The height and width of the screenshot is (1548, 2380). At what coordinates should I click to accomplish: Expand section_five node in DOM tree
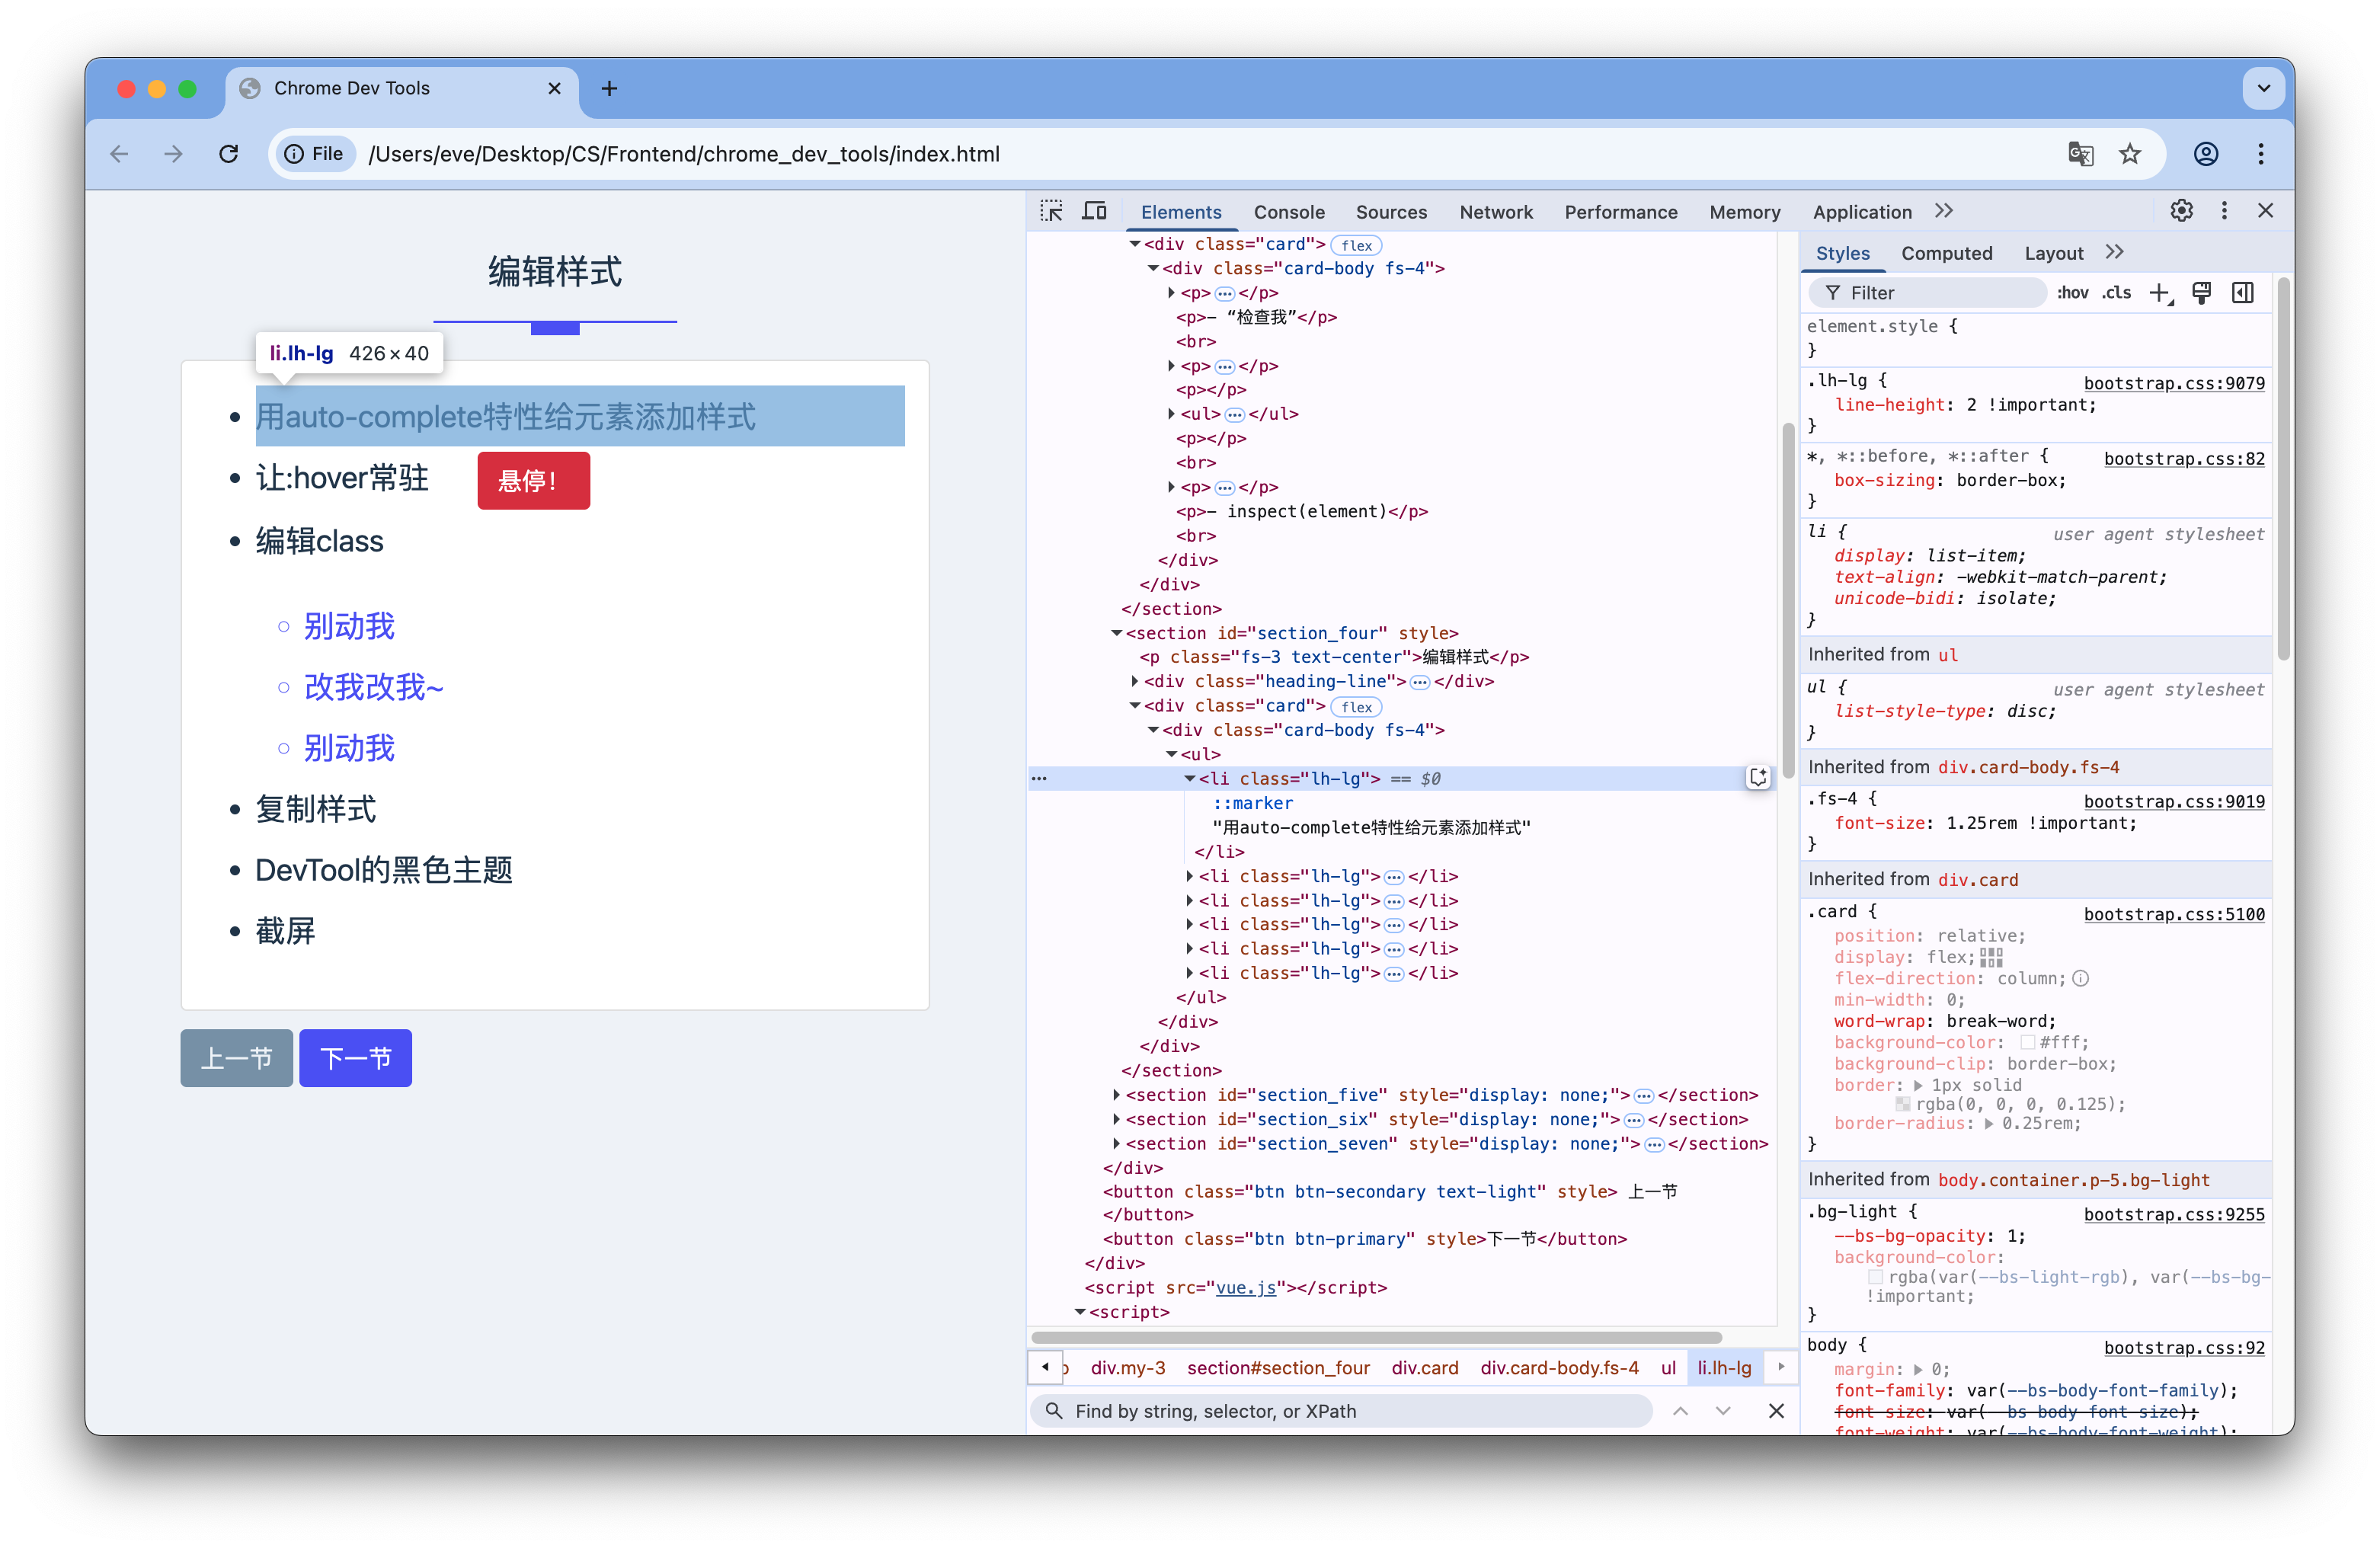[1117, 1095]
